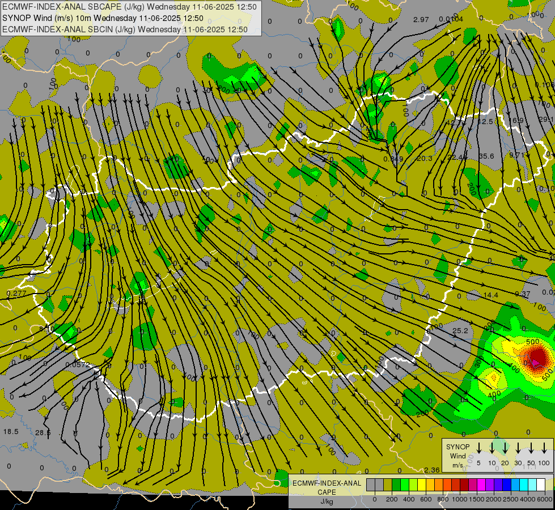Click the map value '14.4' on east side
Viewport: 555px width, 510px height.
point(490,295)
